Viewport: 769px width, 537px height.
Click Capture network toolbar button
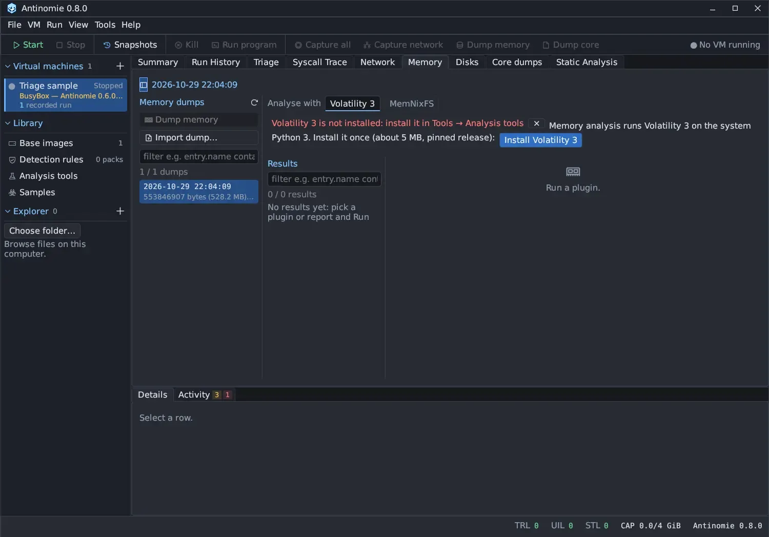coord(403,45)
